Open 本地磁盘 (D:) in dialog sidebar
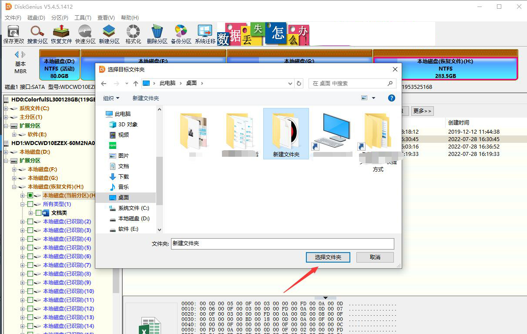This screenshot has width=527, height=334. click(129, 218)
